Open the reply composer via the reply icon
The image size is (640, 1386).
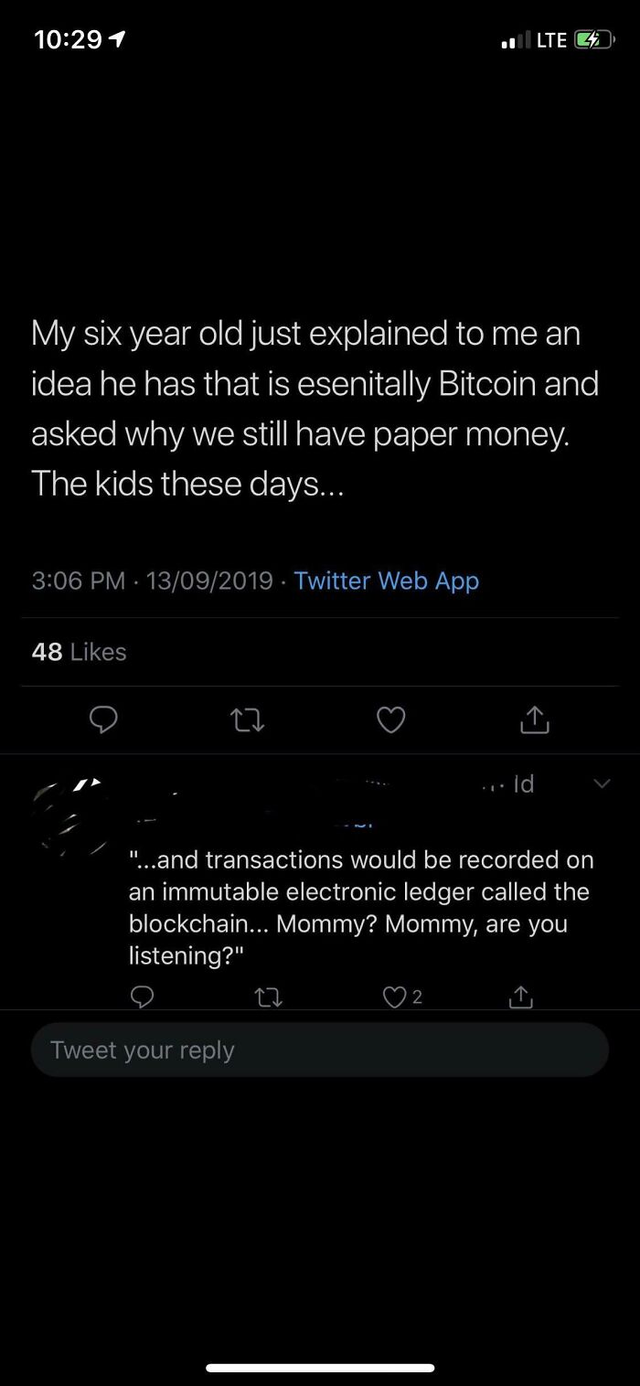point(103,720)
